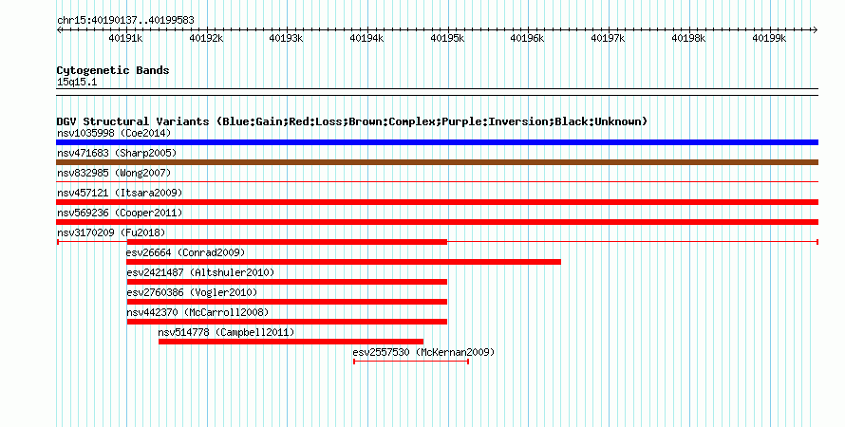Click the nsv471683 (Sharp2005) label
This screenshot has width=845, height=427.
pyautogui.click(x=117, y=153)
